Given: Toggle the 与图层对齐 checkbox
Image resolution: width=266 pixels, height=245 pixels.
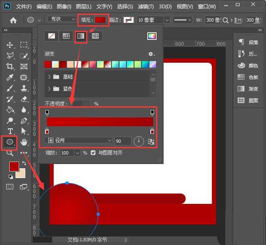Looking at the screenshot, I should (93, 153).
